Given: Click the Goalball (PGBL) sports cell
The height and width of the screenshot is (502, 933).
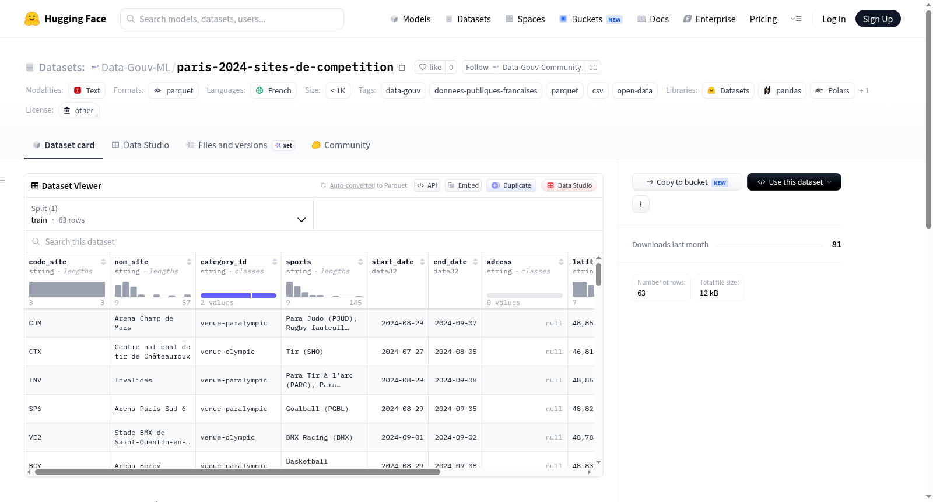Looking at the screenshot, I should point(324,409).
